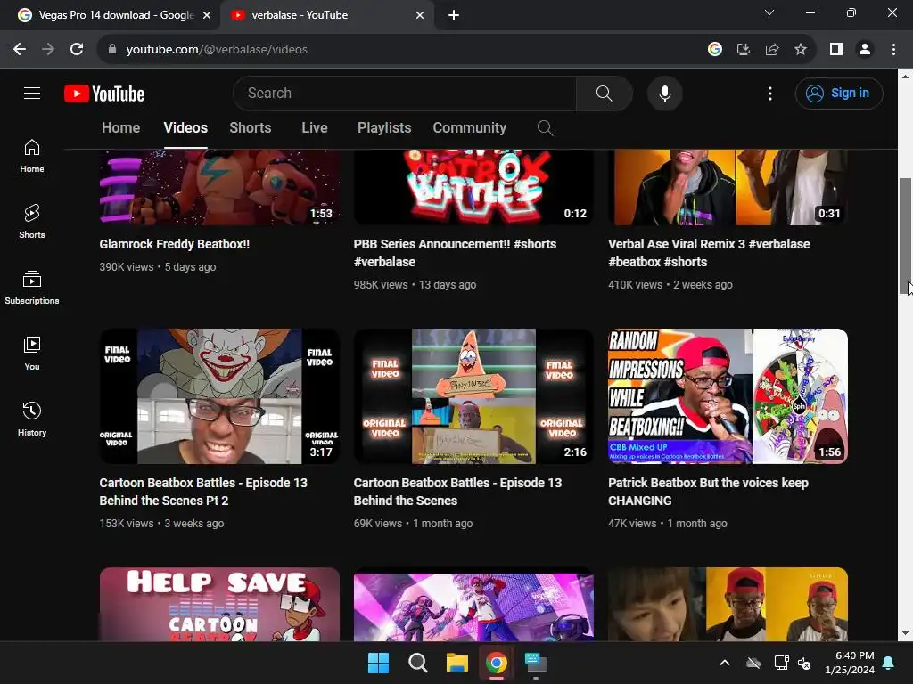Click the share page icon in the address bar
This screenshot has width=913, height=684.
pos(772,50)
